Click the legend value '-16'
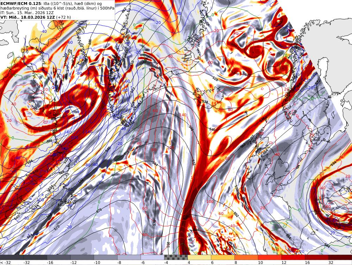Image resolution: width=352 pixels, height=265 pixels. pyautogui.click(x=50, y=262)
